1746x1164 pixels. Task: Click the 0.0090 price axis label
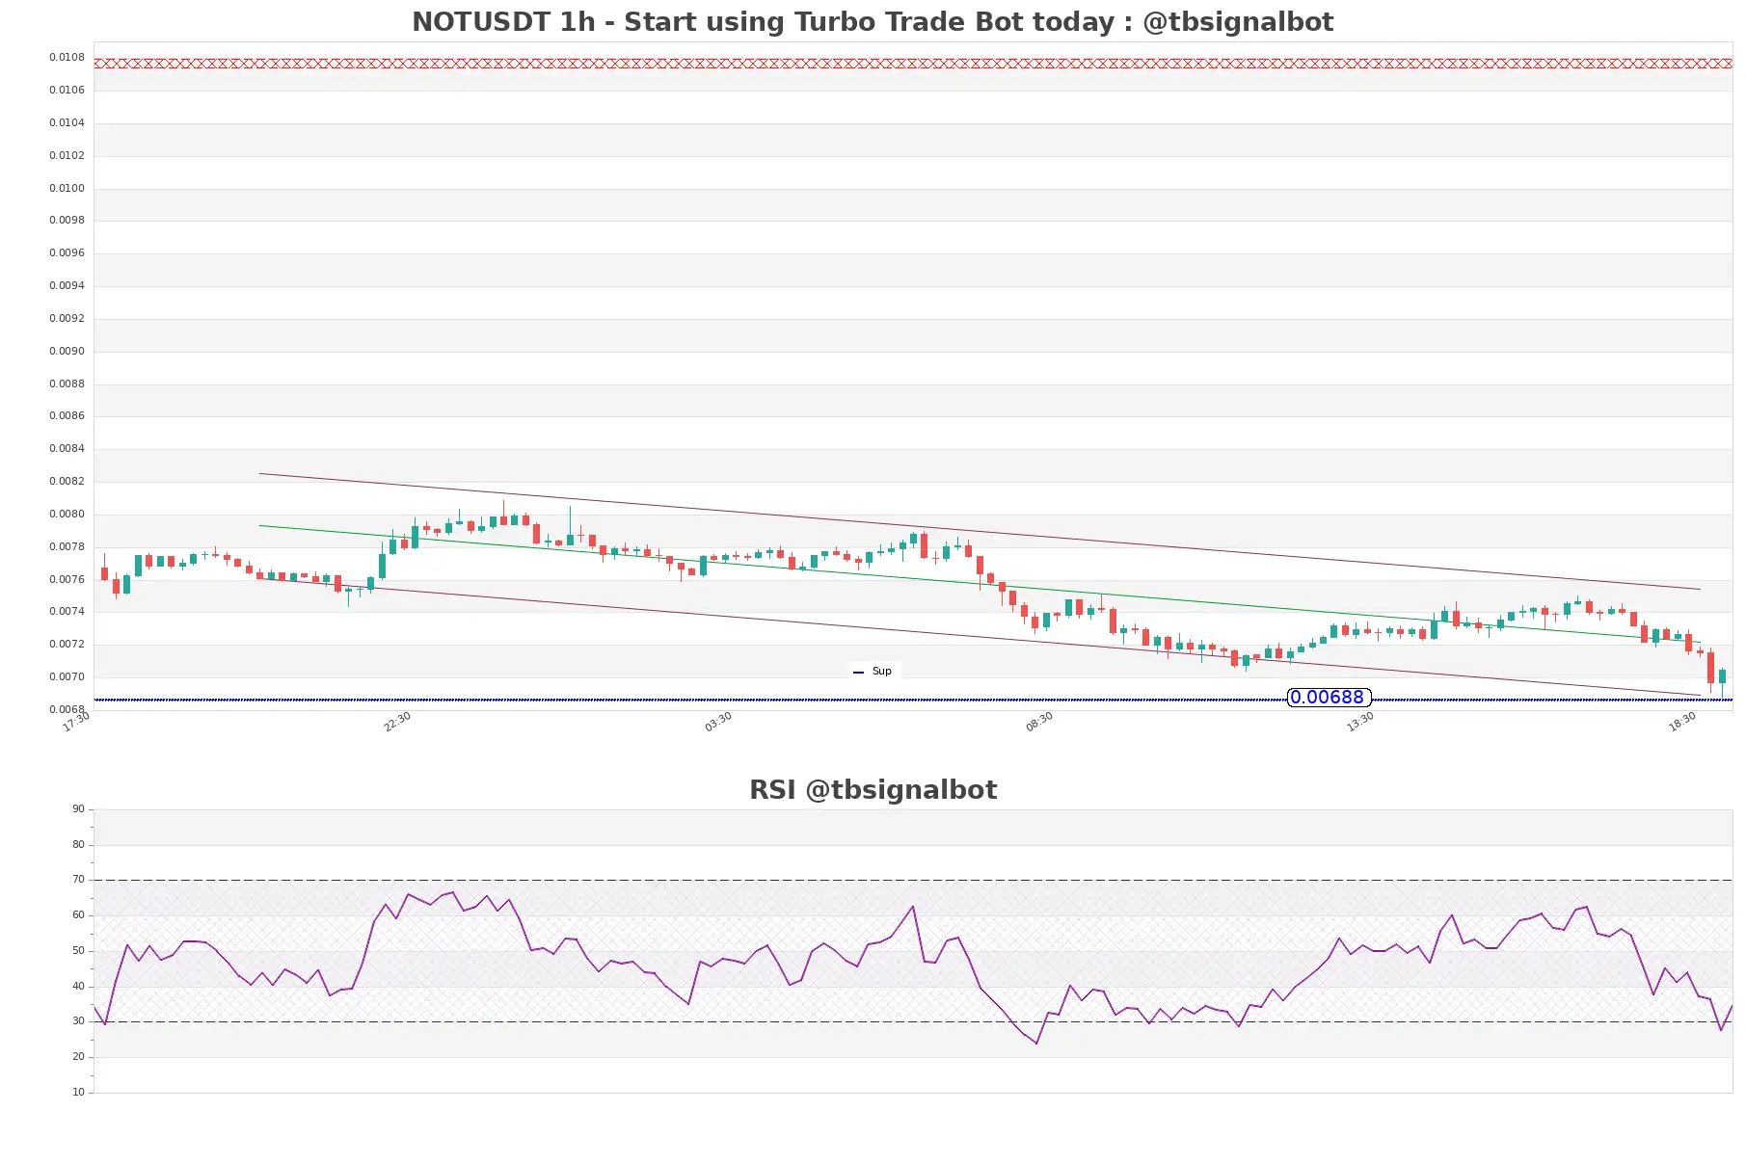[67, 351]
